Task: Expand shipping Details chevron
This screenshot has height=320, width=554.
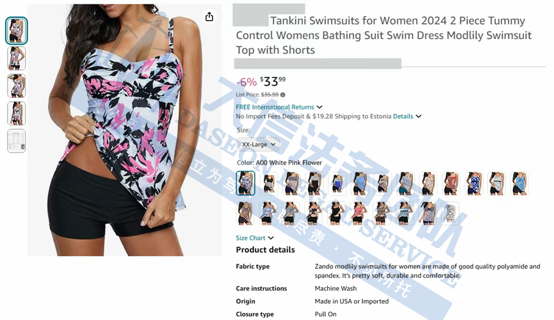Action: pyautogui.click(x=419, y=116)
